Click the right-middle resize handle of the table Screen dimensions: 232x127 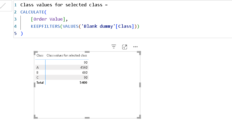(x=140, y=85)
